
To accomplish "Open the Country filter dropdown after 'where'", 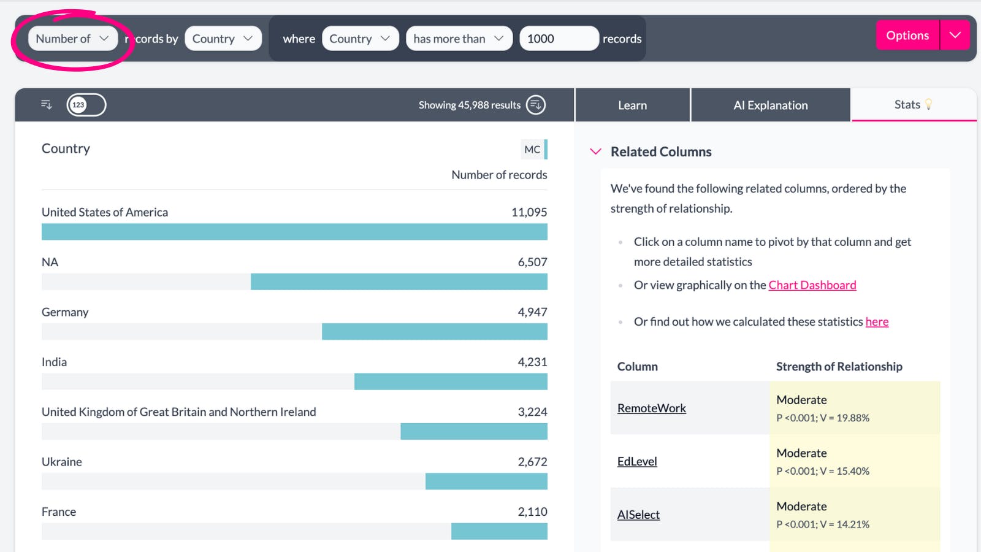I will click(x=360, y=39).
